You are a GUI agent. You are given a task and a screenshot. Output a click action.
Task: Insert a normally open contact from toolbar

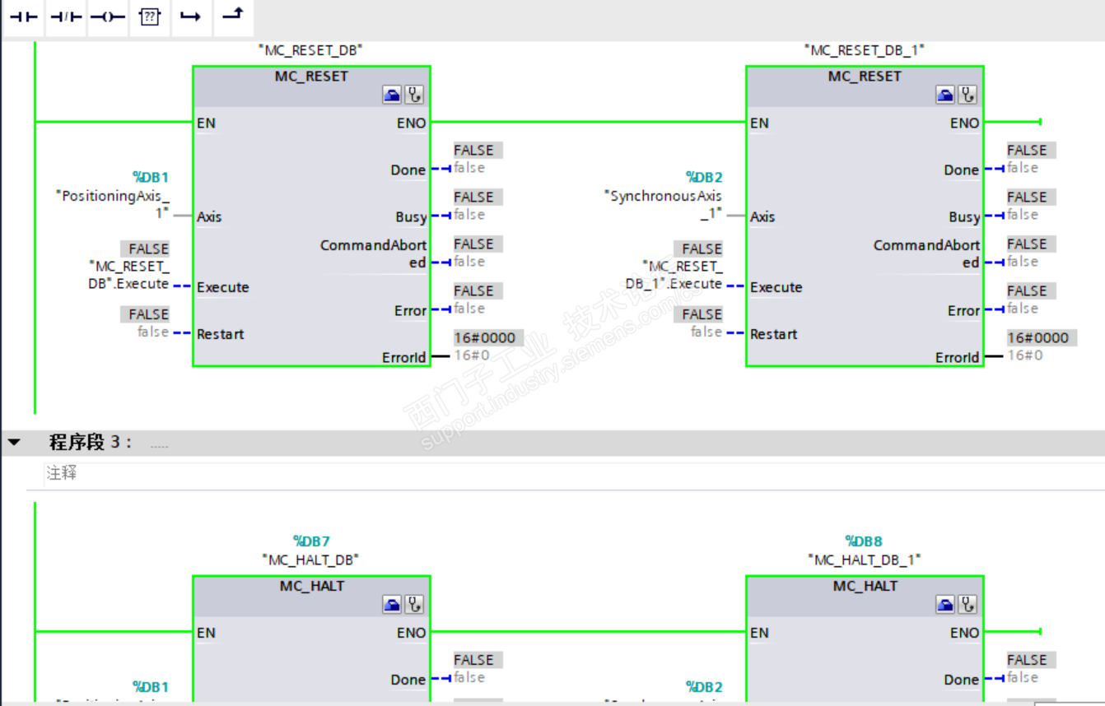(x=24, y=16)
